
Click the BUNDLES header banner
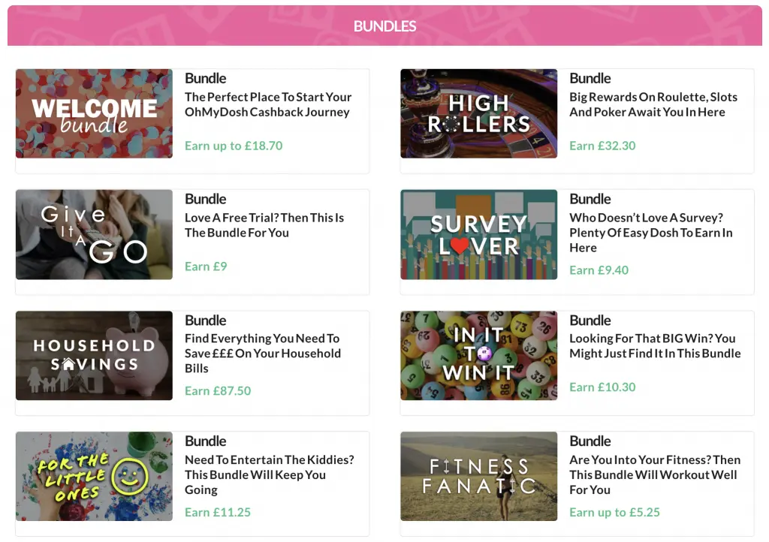(384, 26)
